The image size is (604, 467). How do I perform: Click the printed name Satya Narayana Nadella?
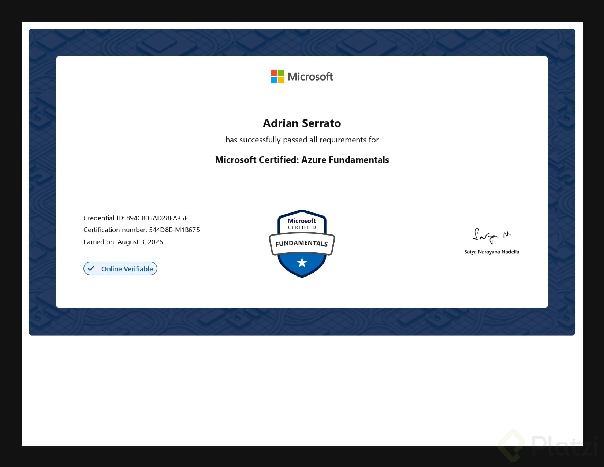point(492,252)
